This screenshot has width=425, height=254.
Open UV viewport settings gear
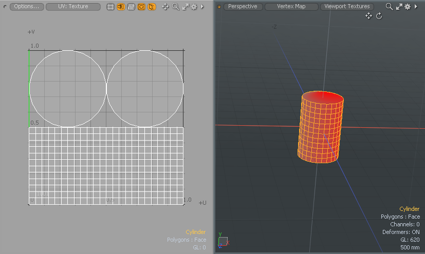coord(194,7)
